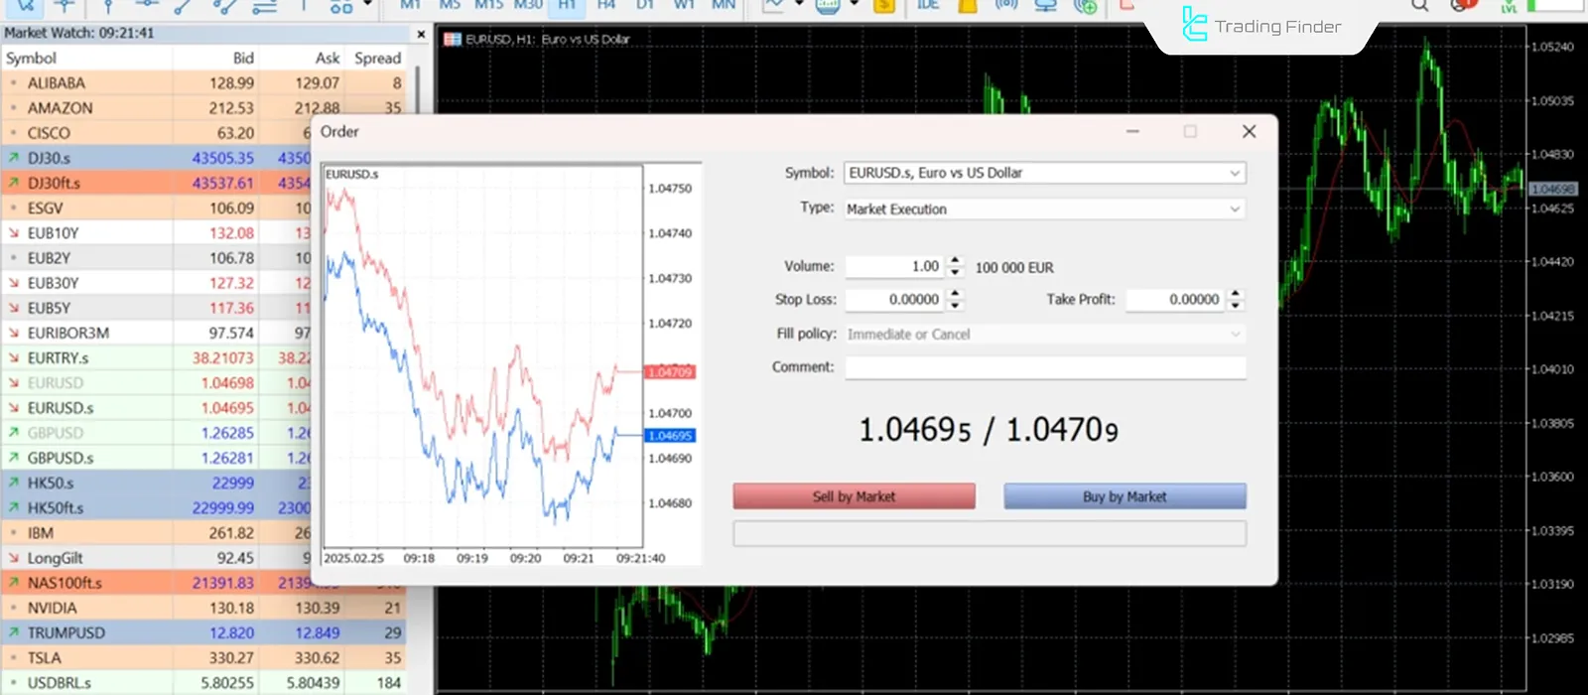The image size is (1588, 695).
Task: Switch chart to H4 timeframe
Action: [606, 6]
